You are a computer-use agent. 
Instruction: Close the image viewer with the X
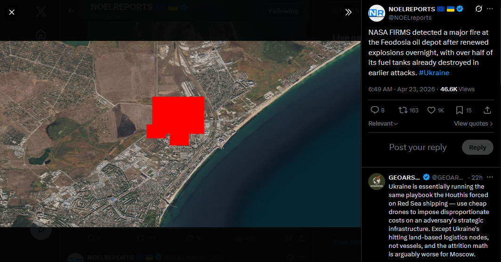[12, 12]
